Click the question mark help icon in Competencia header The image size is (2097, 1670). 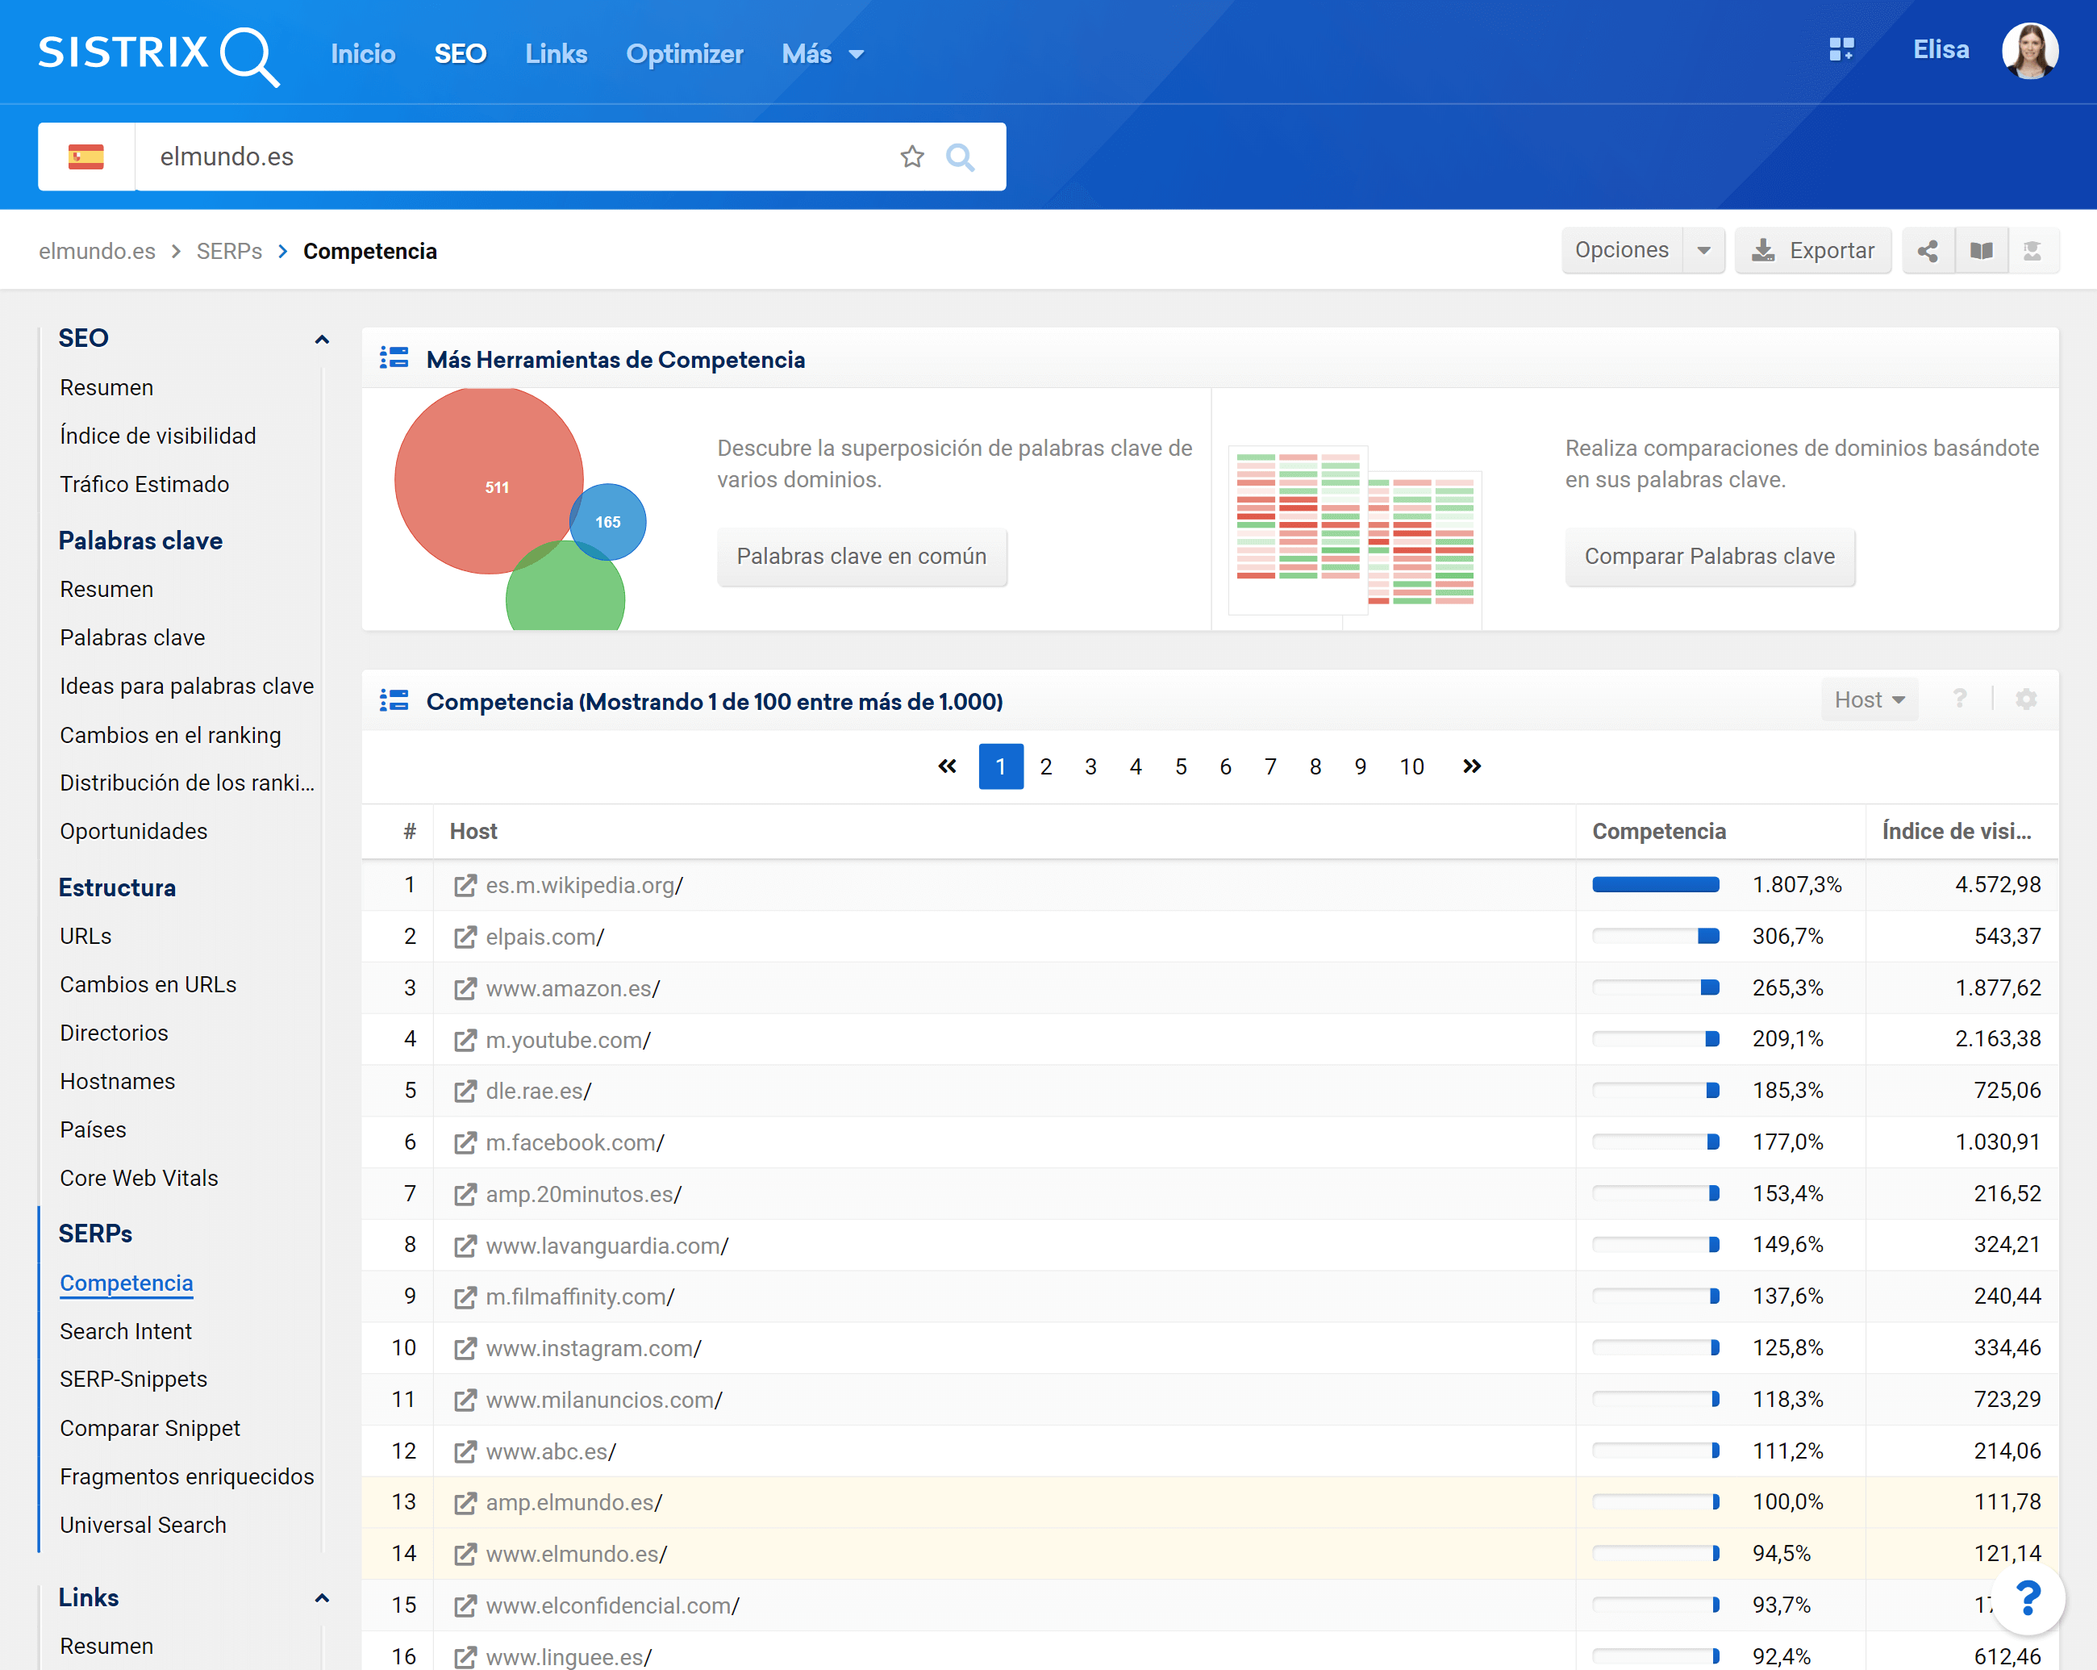tap(1960, 699)
